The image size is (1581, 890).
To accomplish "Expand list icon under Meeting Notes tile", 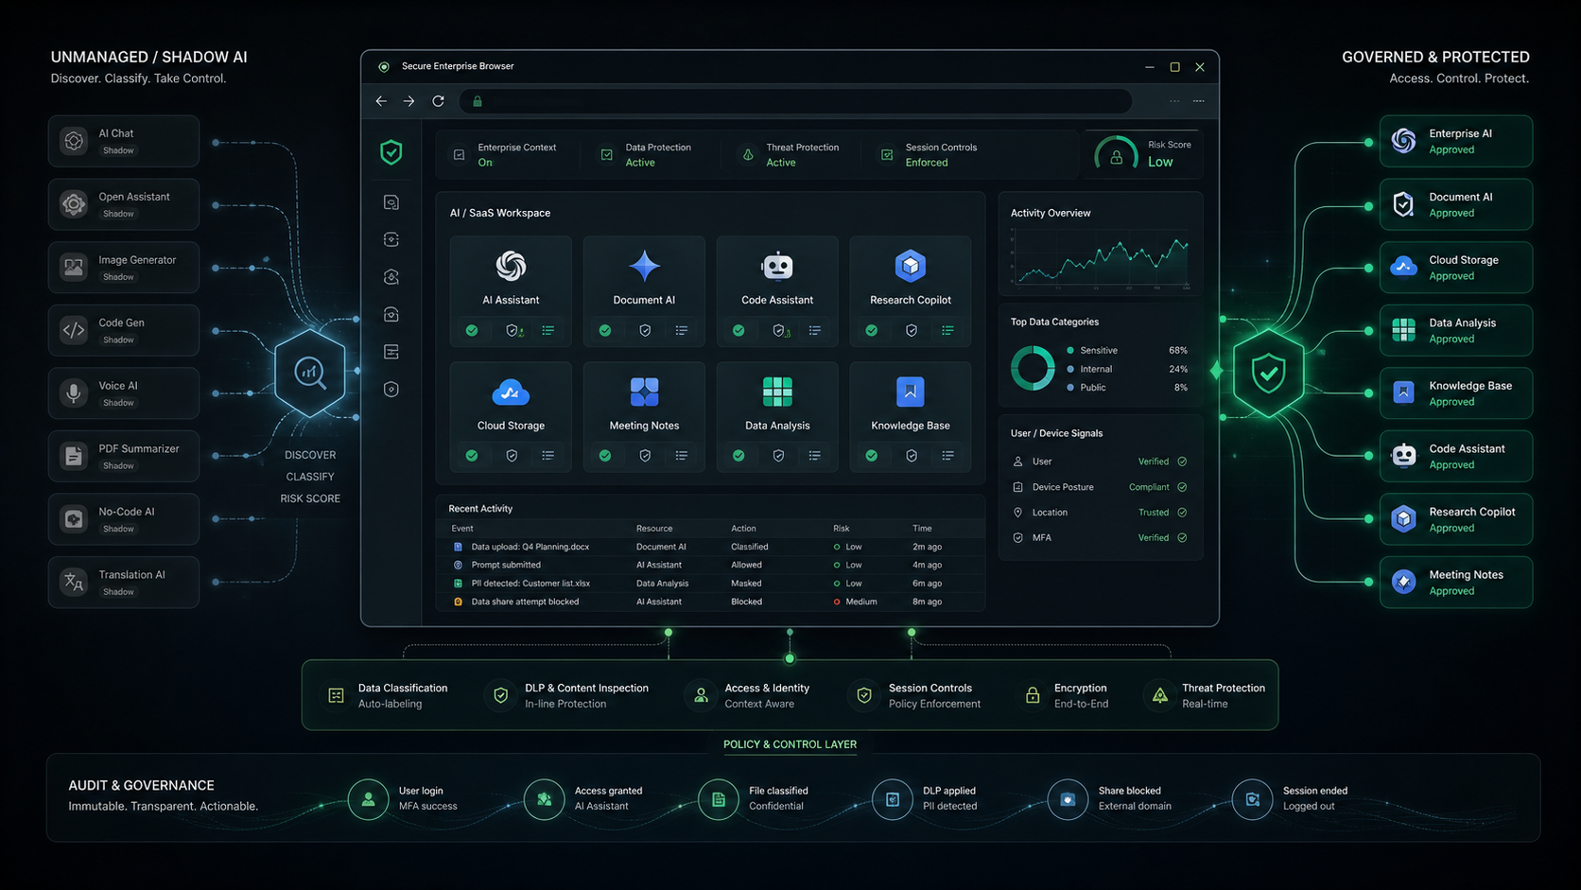I will pos(682,456).
